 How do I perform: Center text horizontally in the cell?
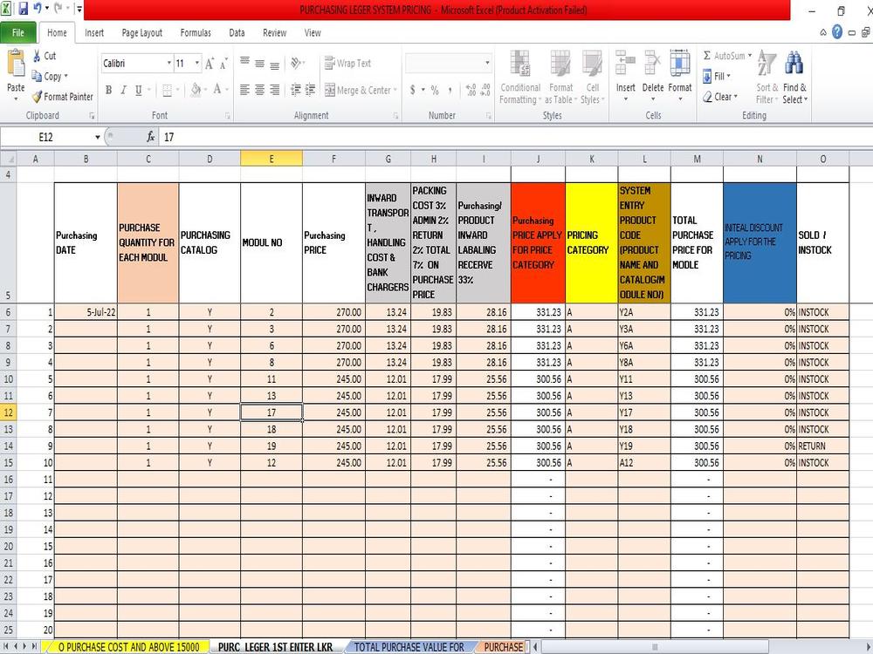coord(259,90)
